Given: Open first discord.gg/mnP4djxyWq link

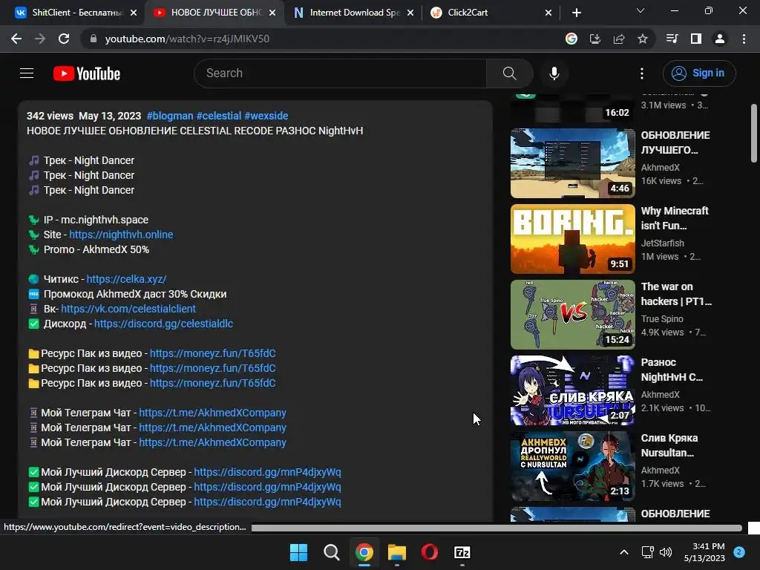Looking at the screenshot, I should 267,472.
